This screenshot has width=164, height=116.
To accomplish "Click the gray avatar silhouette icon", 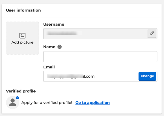I will [13, 102].
